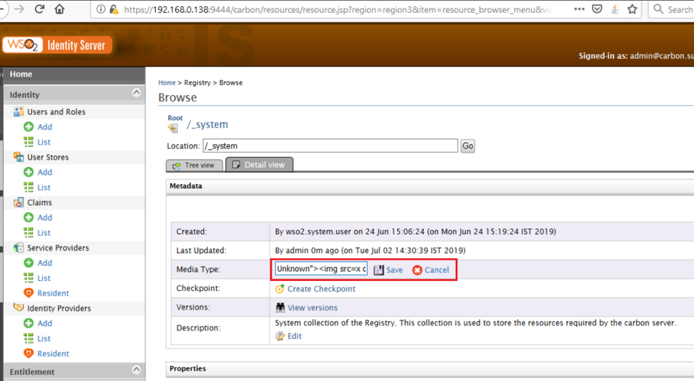Image resolution: width=694 pixels, height=381 pixels.
Task: Click the /_system path link
Action: [x=208, y=125]
